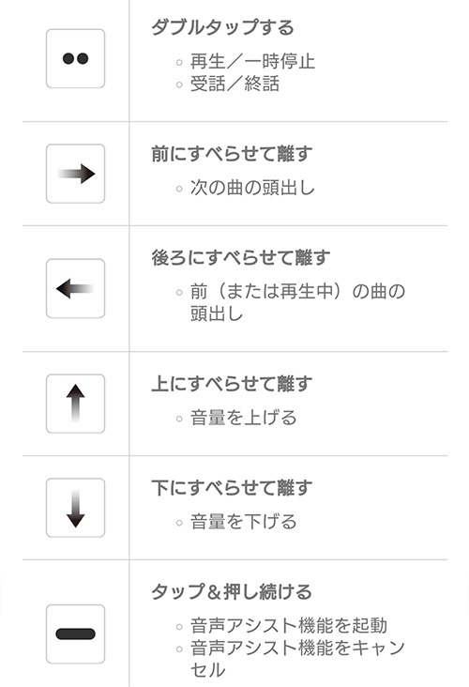Screen dimensions: 469x687
Task: Select the ダブルタップする heading
Action: pyautogui.click(x=222, y=27)
